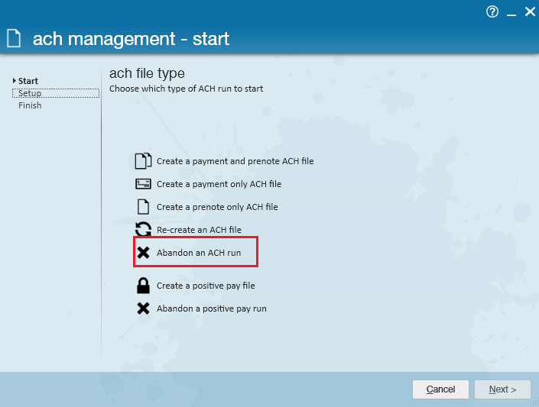Click the payment and prenote double-page icon
This screenshot has height=407, width=539.
(x=143, y=161)
